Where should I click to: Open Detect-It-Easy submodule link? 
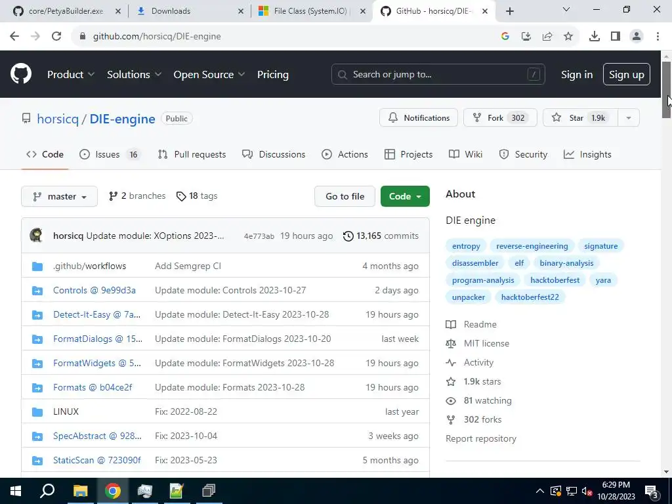tap(97, 314)
